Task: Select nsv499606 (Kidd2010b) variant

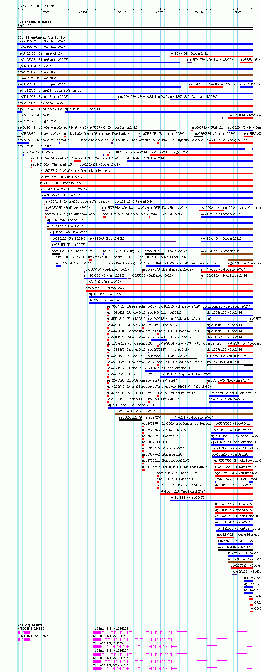Action: [x=106, y=239]
